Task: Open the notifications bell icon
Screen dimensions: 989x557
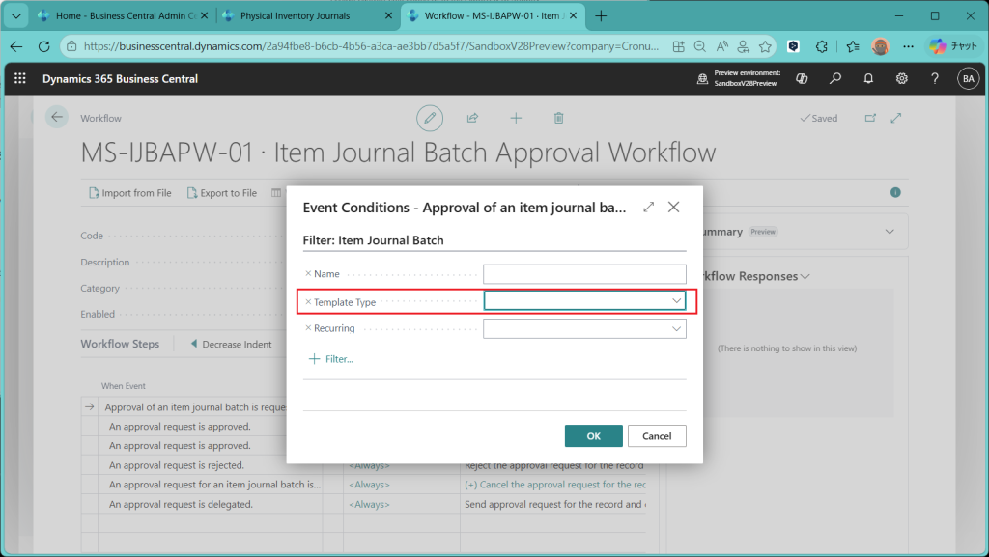Action: (x=868, y=79)
